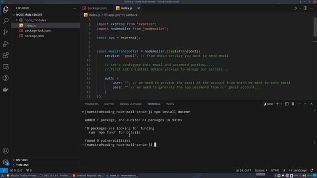The height and width of the screenshot is (178, 317).
Task: Click index.js breadcrumb segment
Action: click(95, 15)
